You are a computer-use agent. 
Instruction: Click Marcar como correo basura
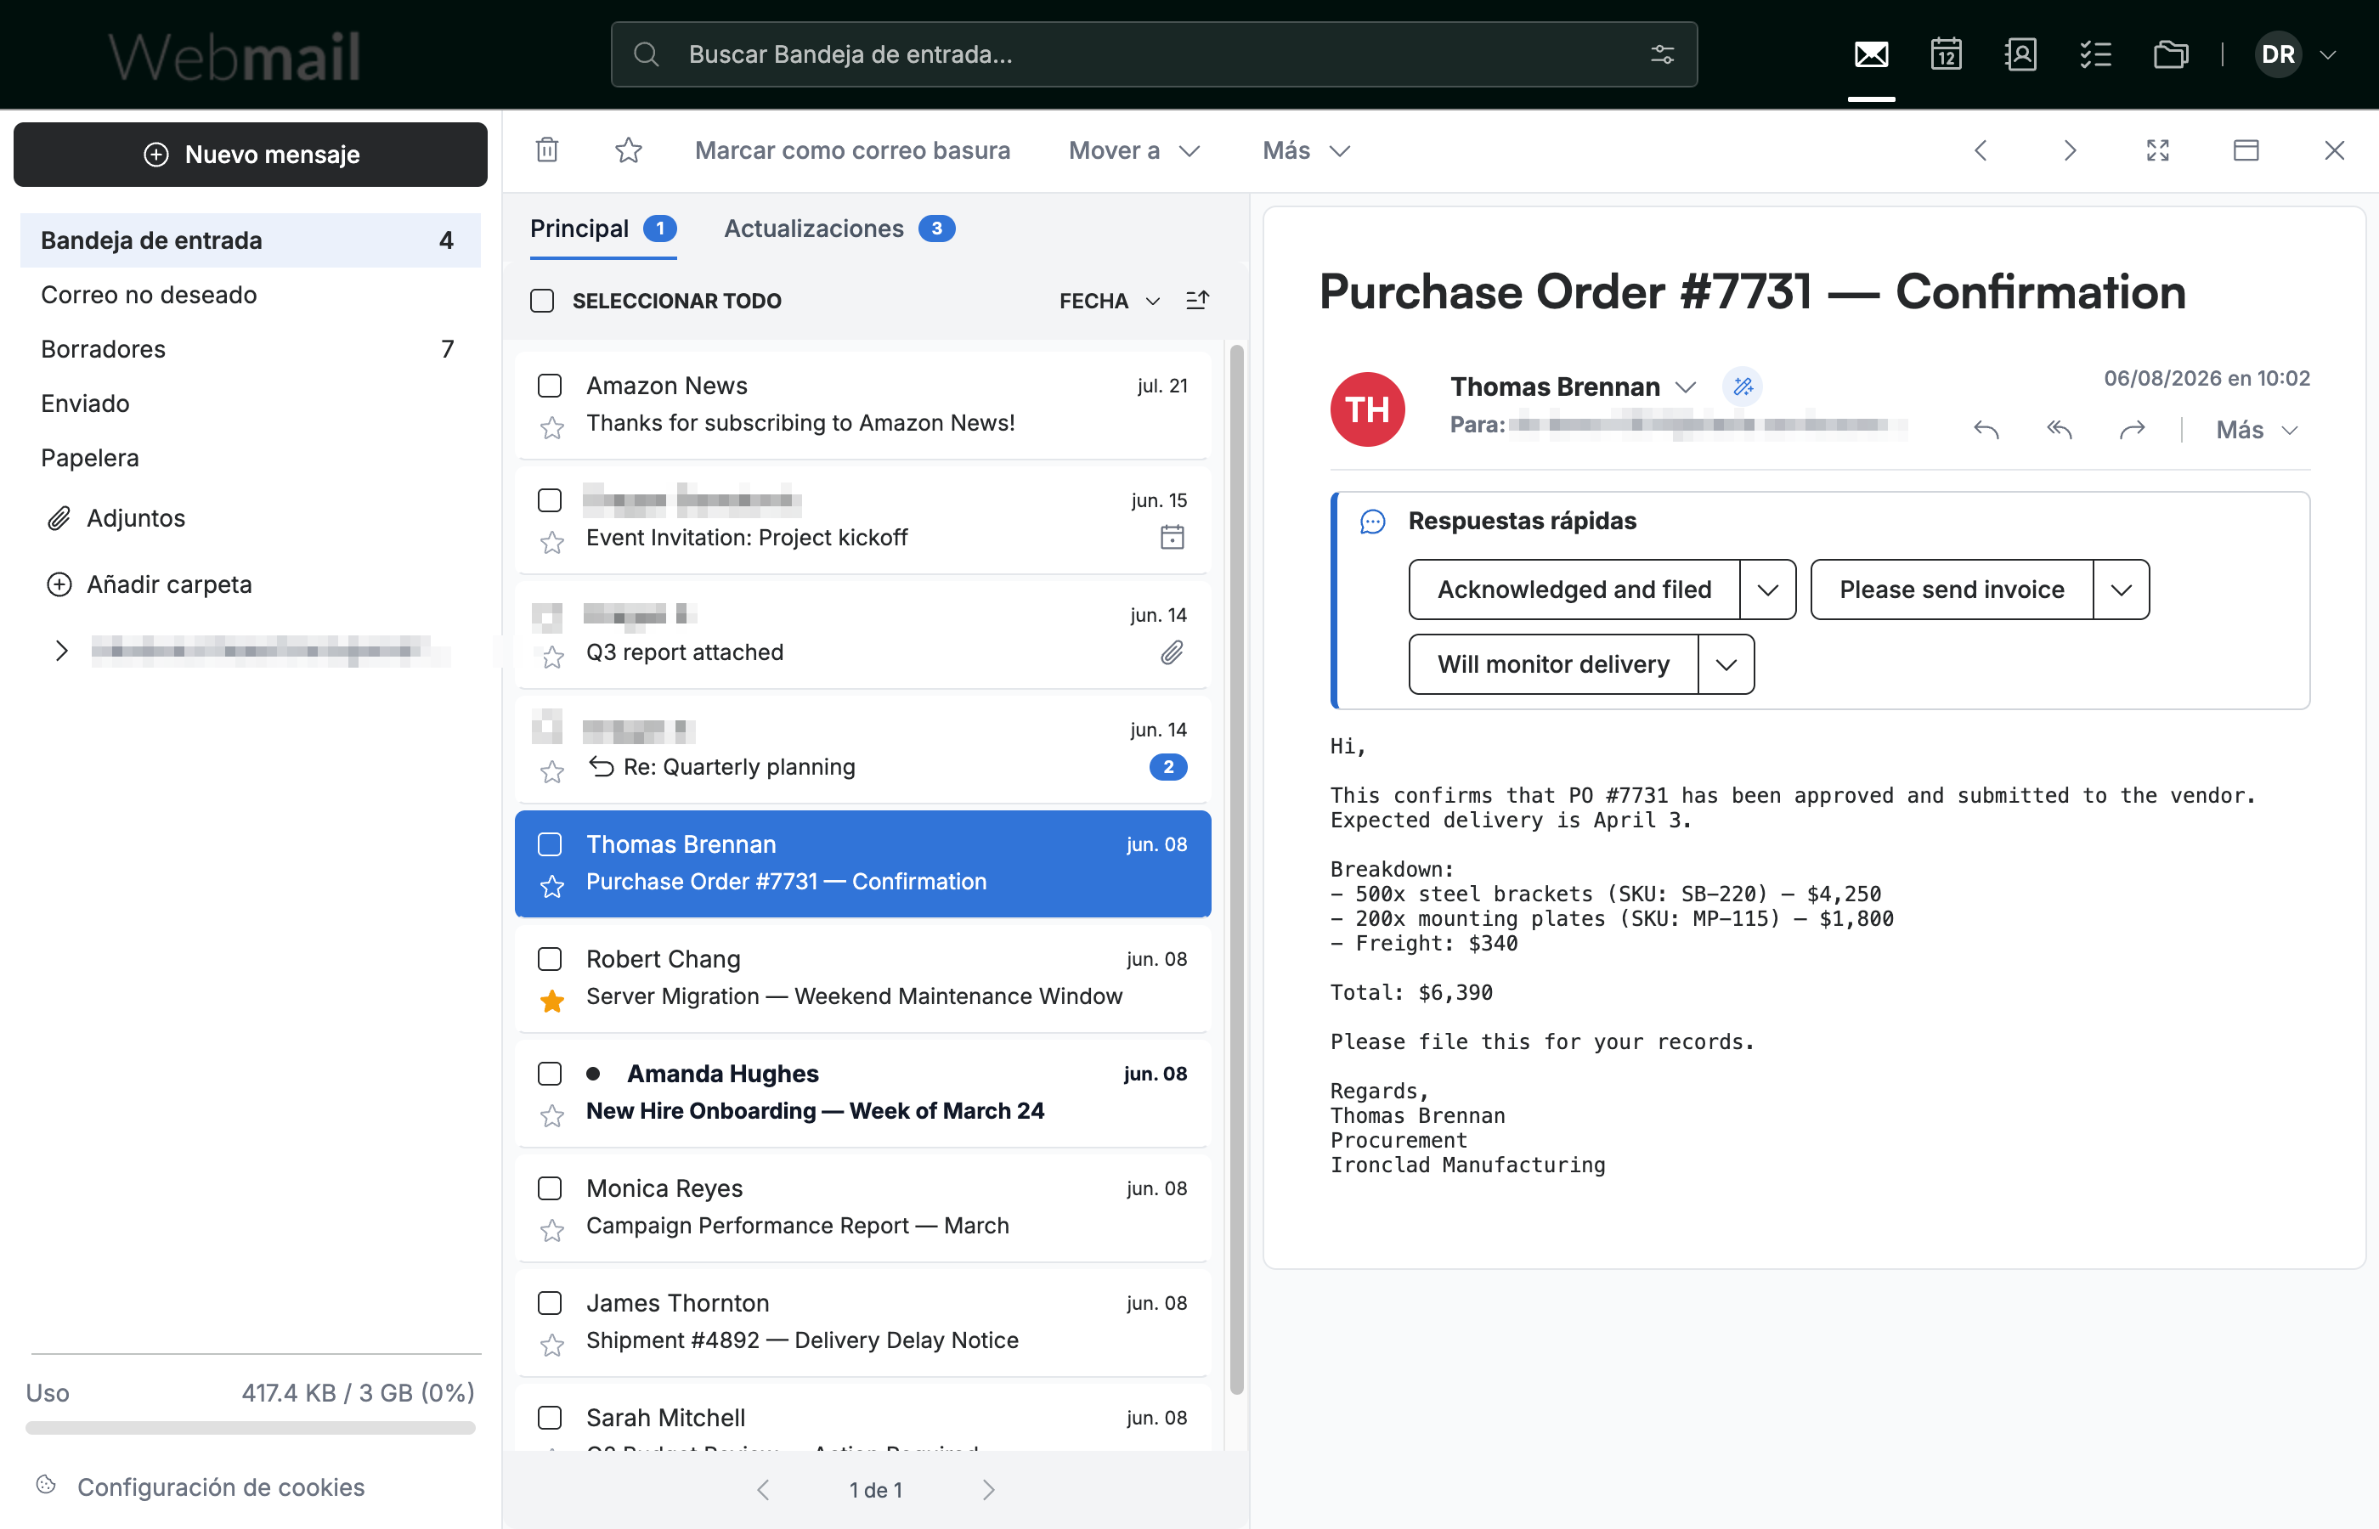coord(852,150)
